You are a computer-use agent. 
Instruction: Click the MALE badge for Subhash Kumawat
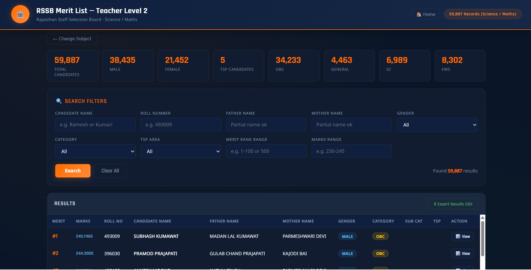click(347, 236)
